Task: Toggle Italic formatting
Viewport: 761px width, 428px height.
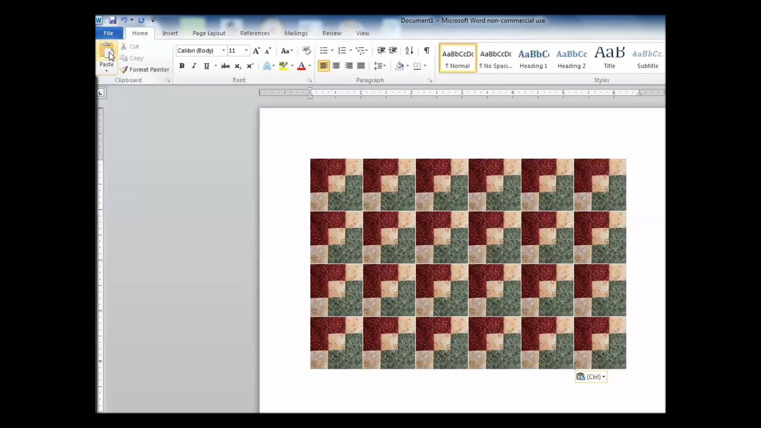Action: point(194,66)
